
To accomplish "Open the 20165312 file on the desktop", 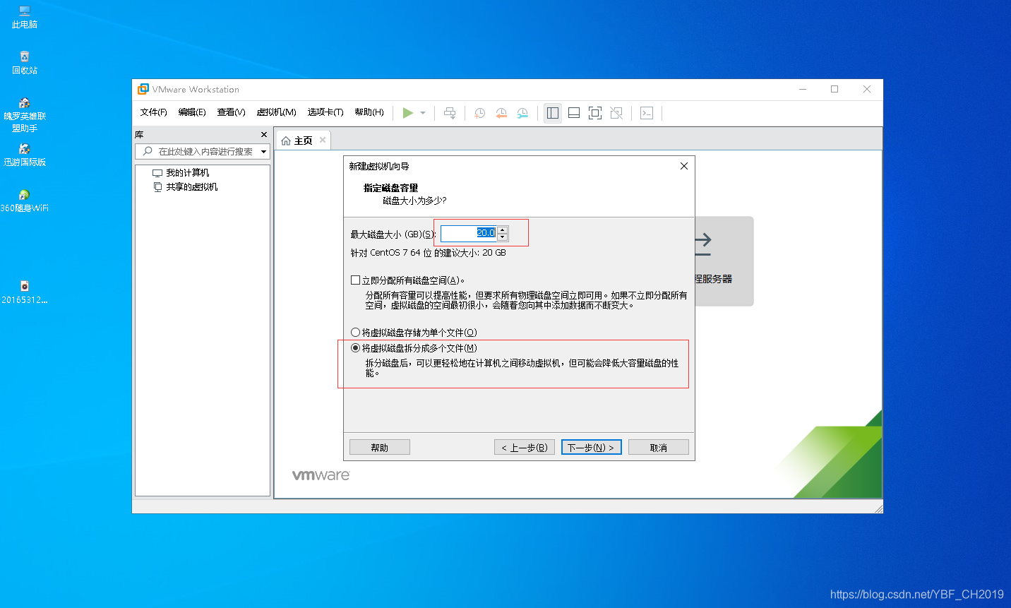I will click(25, 292).
